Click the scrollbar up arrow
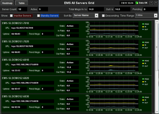This screenshot has height=114, width=159. click(157, 22)
